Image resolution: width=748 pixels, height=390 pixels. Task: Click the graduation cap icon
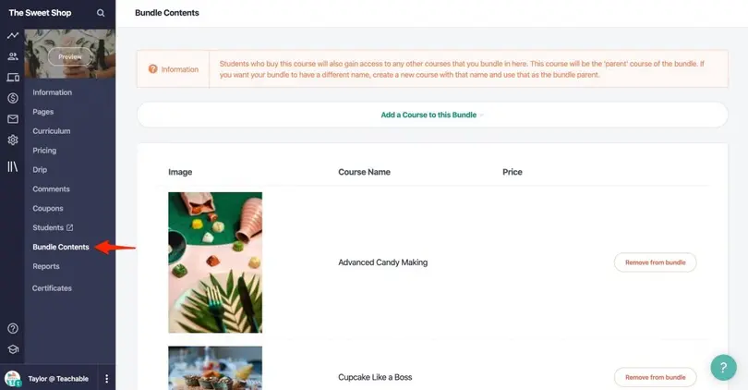click(x=13, y=349)
